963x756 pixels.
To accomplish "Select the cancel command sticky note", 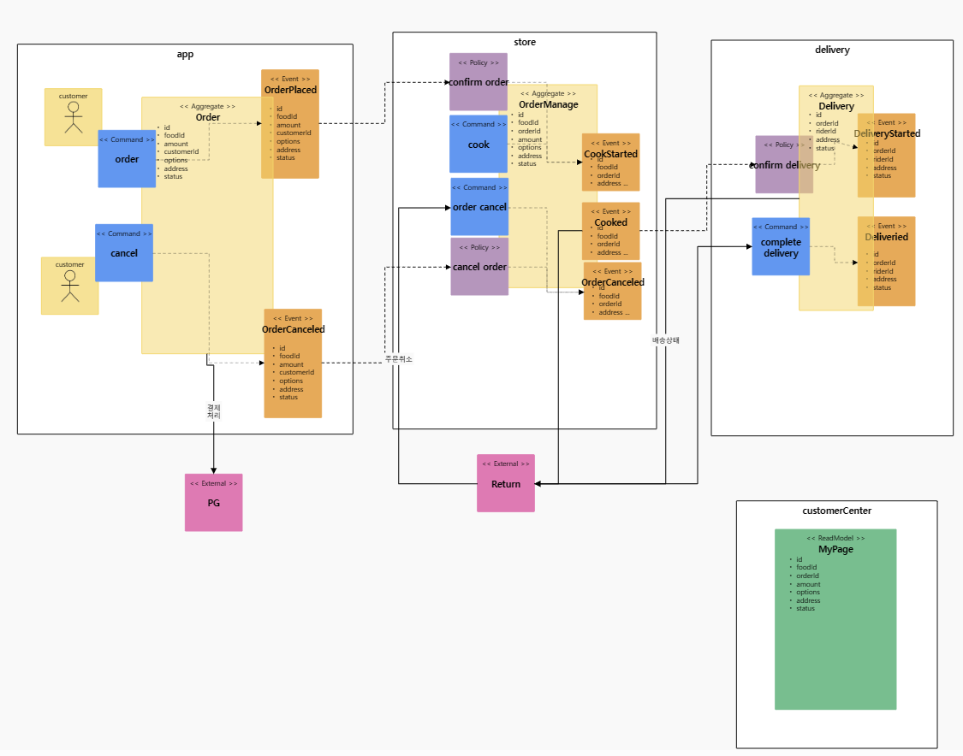I will [123, 253].
